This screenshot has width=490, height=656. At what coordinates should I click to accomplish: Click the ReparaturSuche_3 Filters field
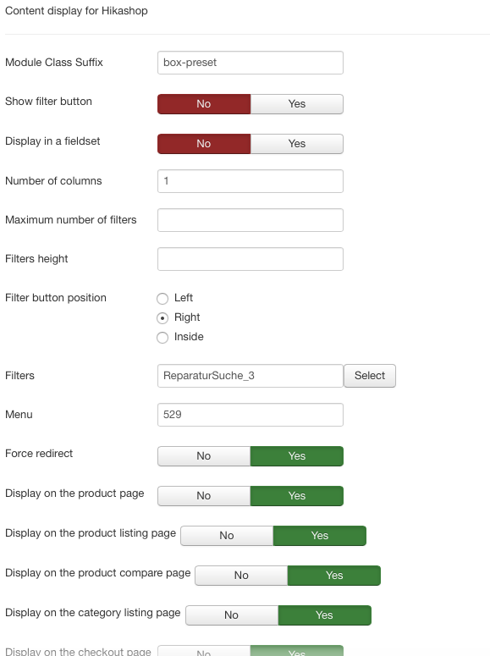(251, 376)
